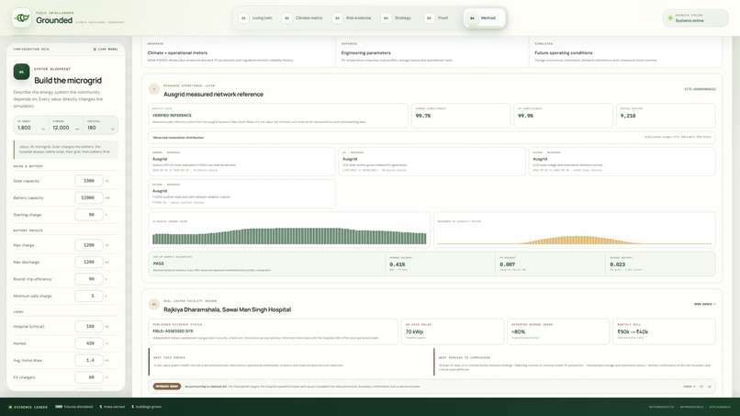Select the Proof tab
Viewport: 740px width, 416px height.
click(437, 18)
